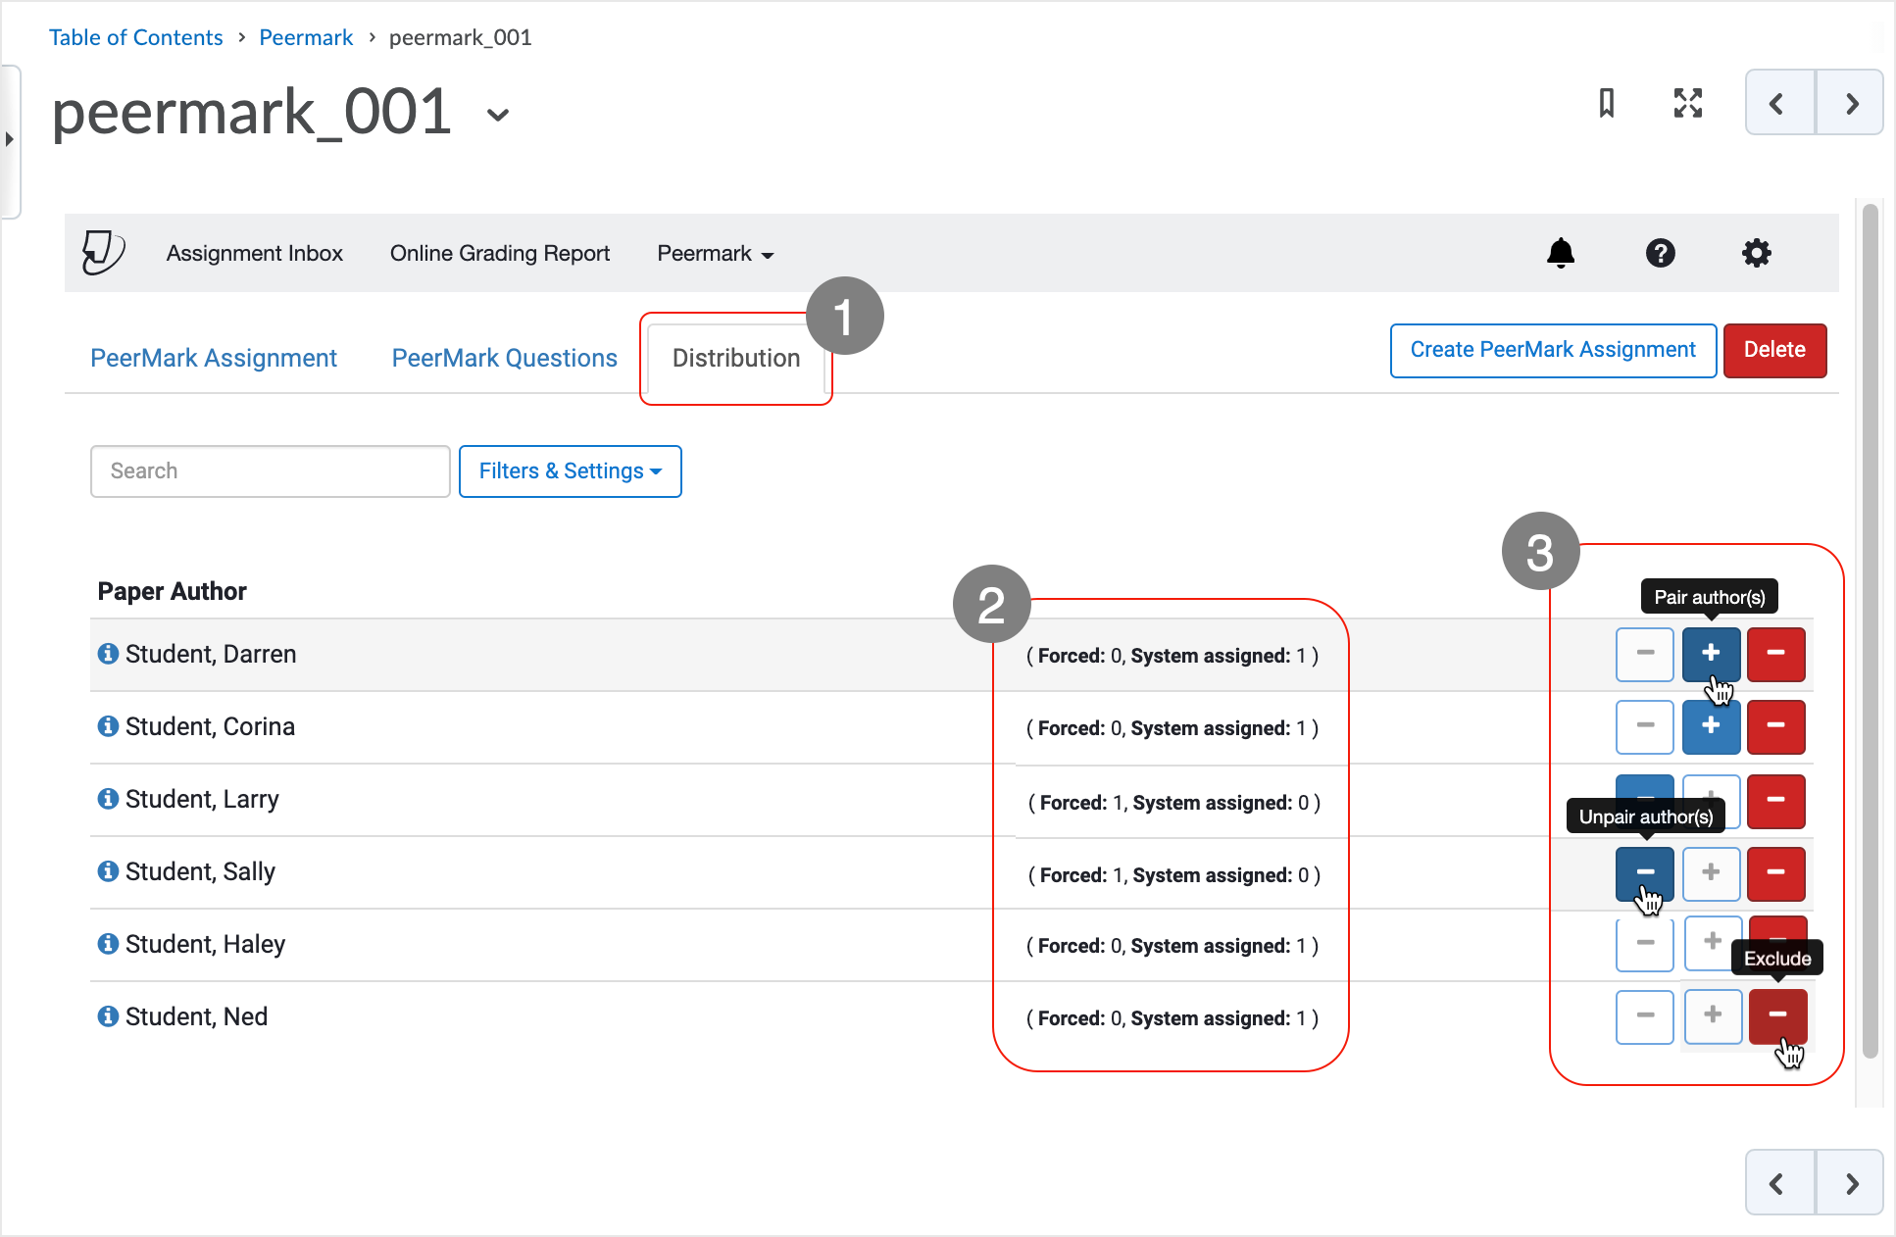Enter fullscreen mode
The width and height of the screenshot is (1896, 1237).
[1687, 103]
